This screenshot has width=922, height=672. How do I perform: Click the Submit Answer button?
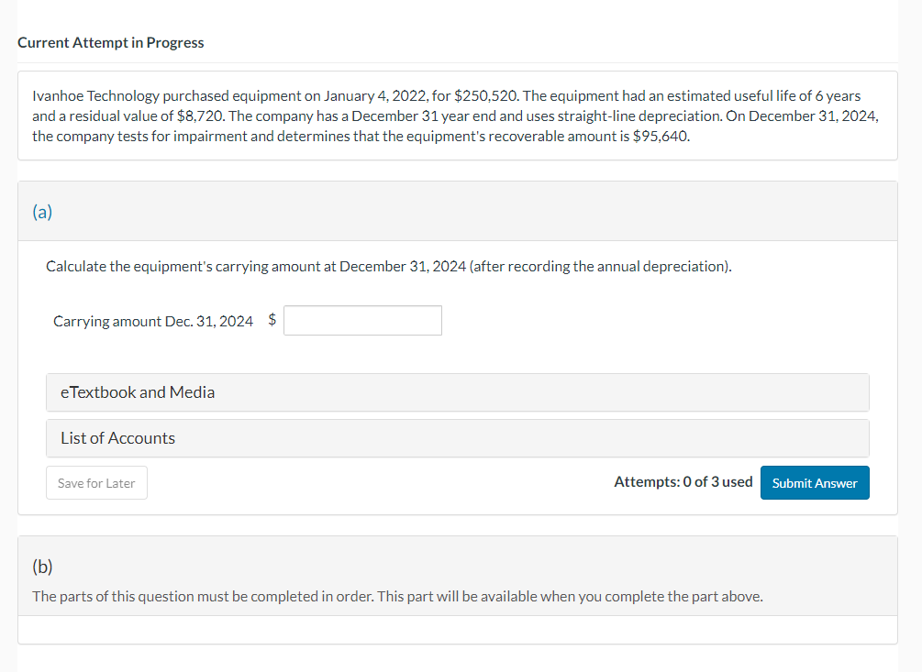click(x=815, y=482)
